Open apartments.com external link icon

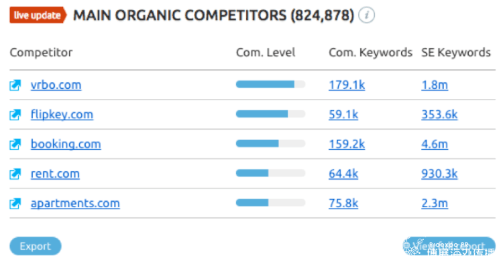tap(15, 203)
